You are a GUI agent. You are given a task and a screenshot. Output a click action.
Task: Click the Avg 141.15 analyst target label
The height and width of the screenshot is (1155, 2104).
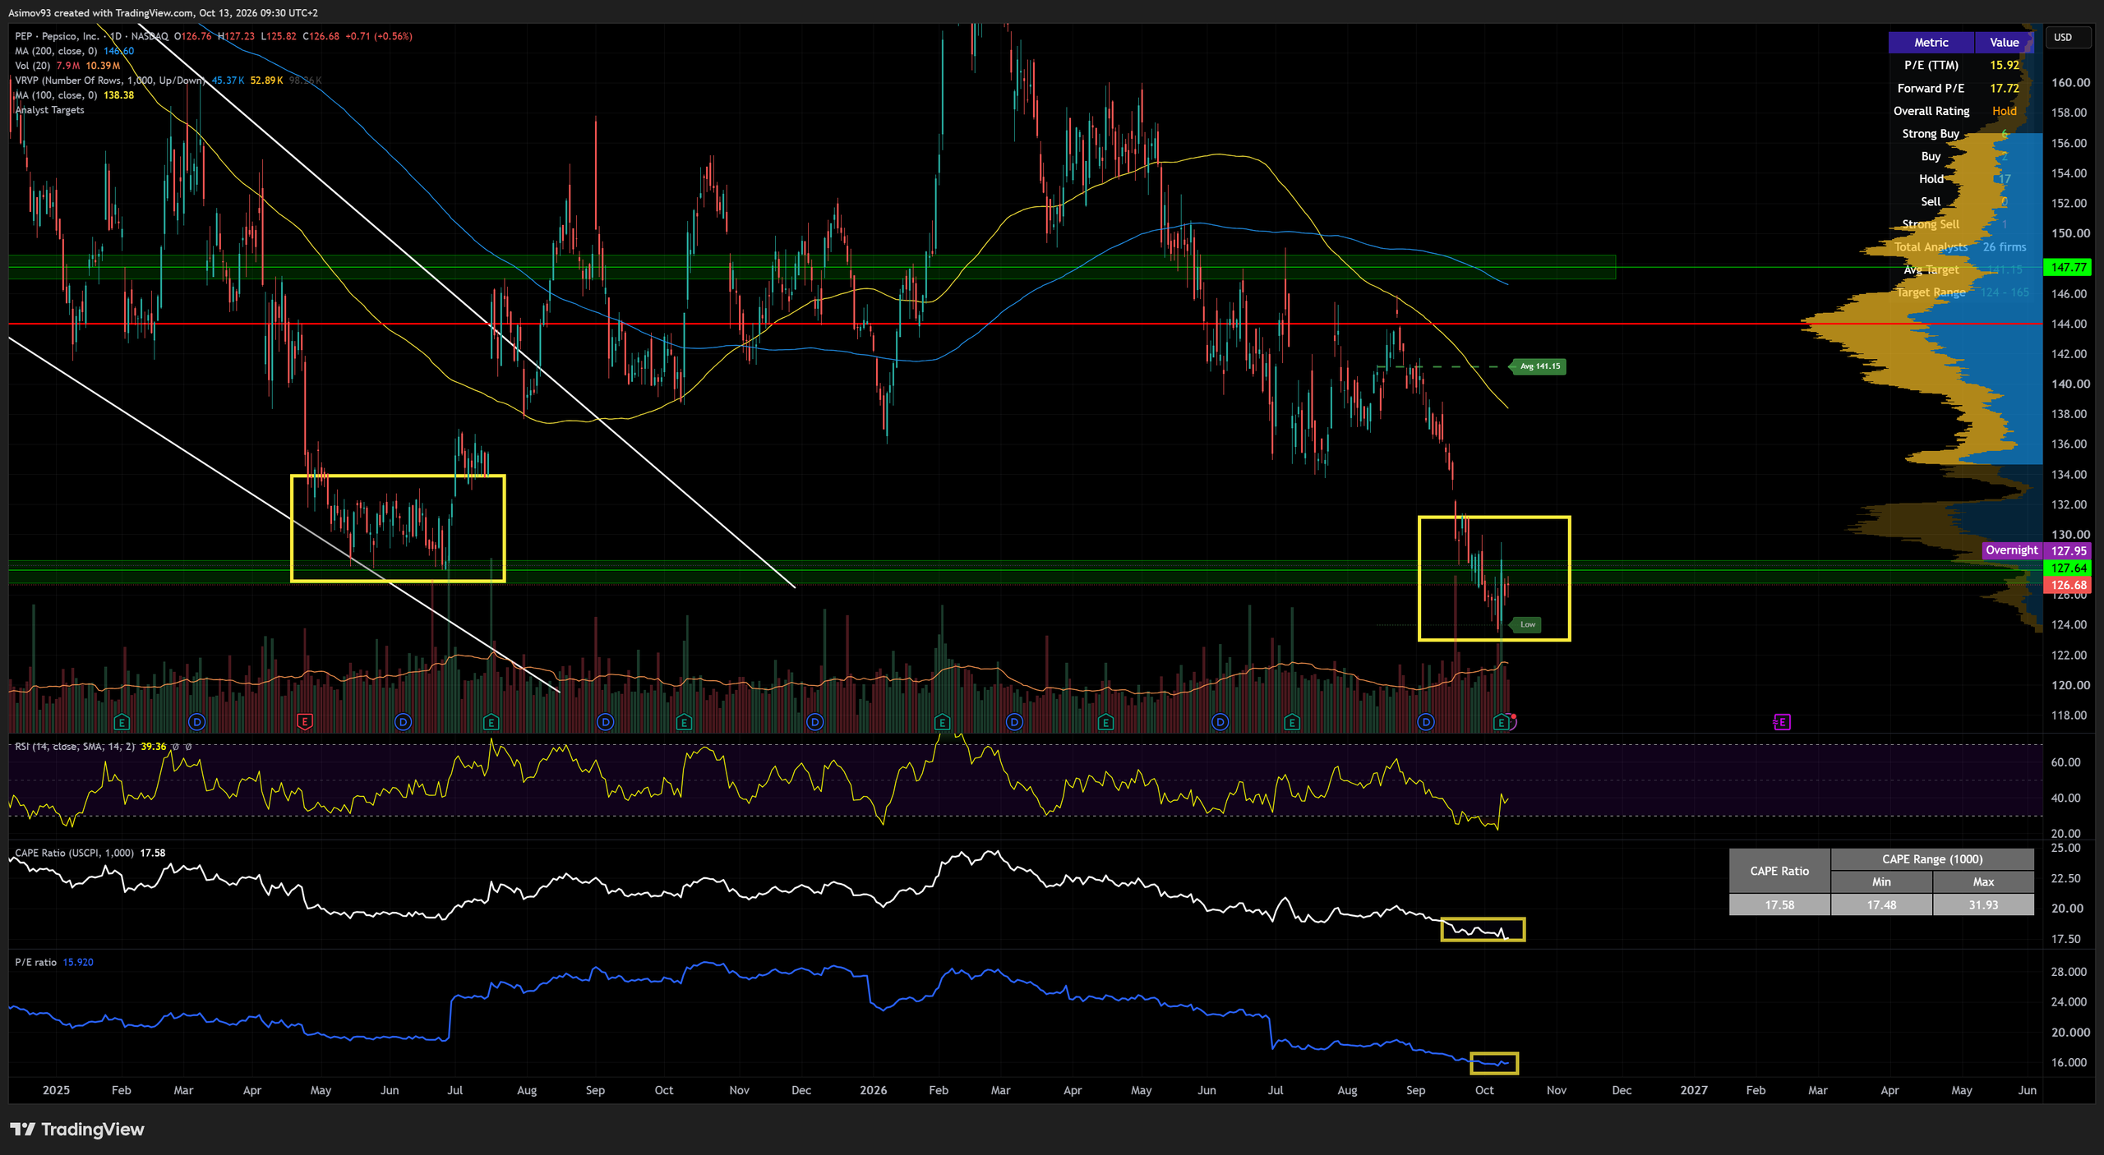point(1539,366)
